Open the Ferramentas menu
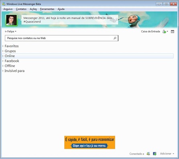This screenshot has width=179, height=159. click(x=47, y=9)
